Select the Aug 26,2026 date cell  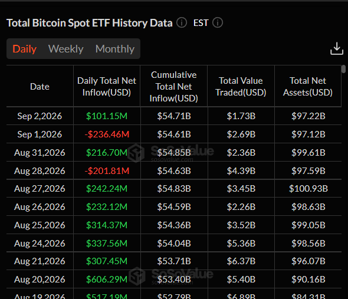pos(40,206)
